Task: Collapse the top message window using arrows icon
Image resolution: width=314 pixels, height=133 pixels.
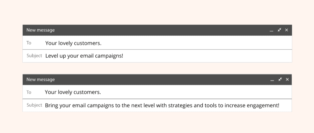Action: tap(279, 30)
